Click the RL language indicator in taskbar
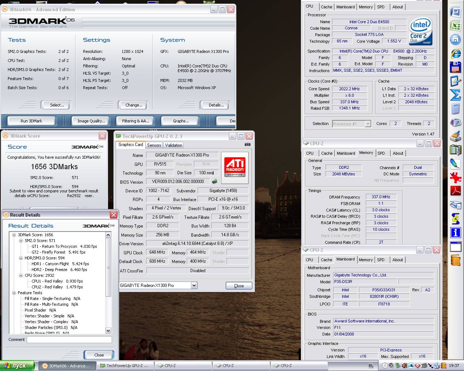The width and height of the screenshot is (464, 371). (x=371, y=366)
